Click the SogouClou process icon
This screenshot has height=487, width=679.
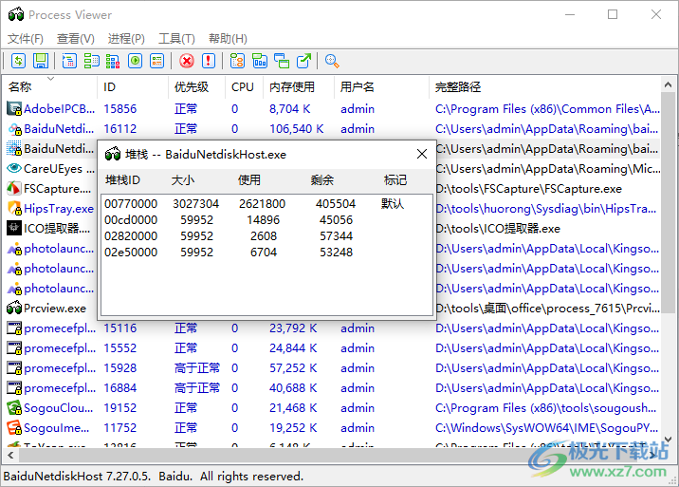[x=14, y=408]
